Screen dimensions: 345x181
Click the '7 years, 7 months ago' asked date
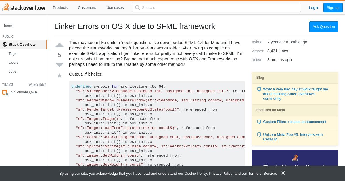pos(287,42)
